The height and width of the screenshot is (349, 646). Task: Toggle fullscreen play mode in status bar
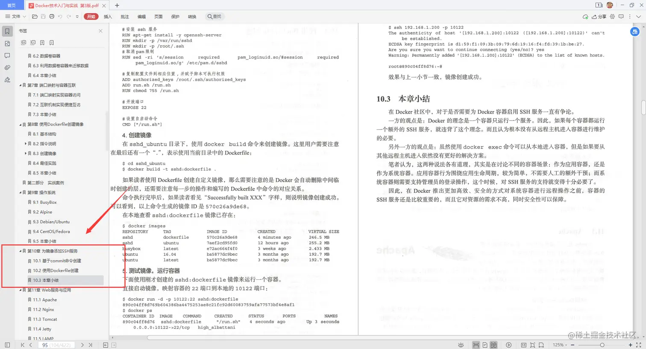(x=508, y=345)
